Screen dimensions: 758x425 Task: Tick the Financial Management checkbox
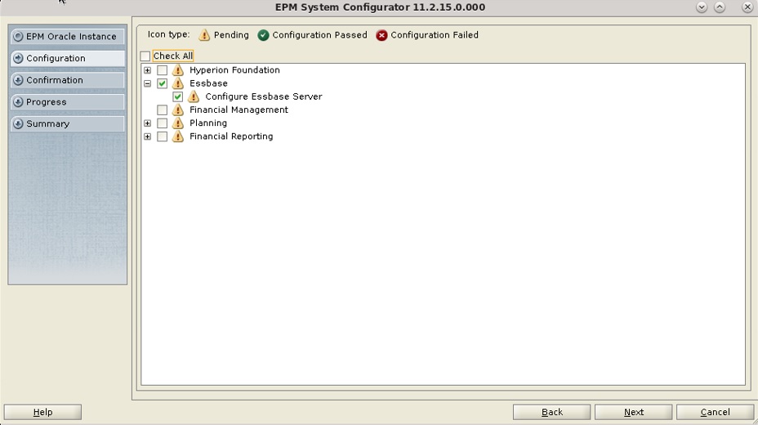(x=162, y=110)
